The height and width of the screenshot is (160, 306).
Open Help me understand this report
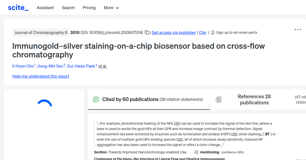pos(41,76)
